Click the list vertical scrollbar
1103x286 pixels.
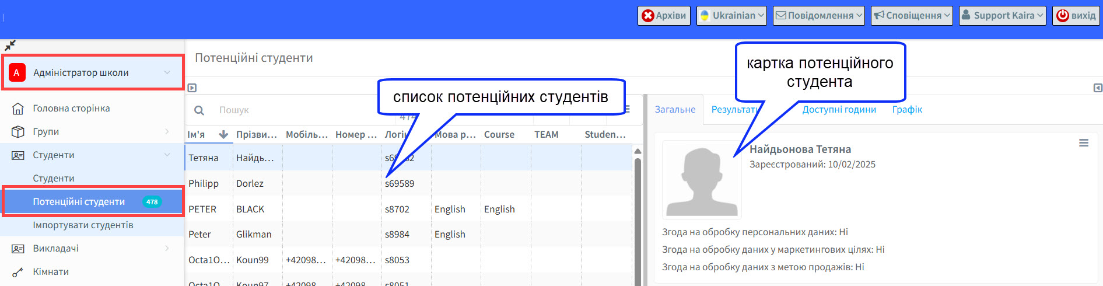coord(638,222)
